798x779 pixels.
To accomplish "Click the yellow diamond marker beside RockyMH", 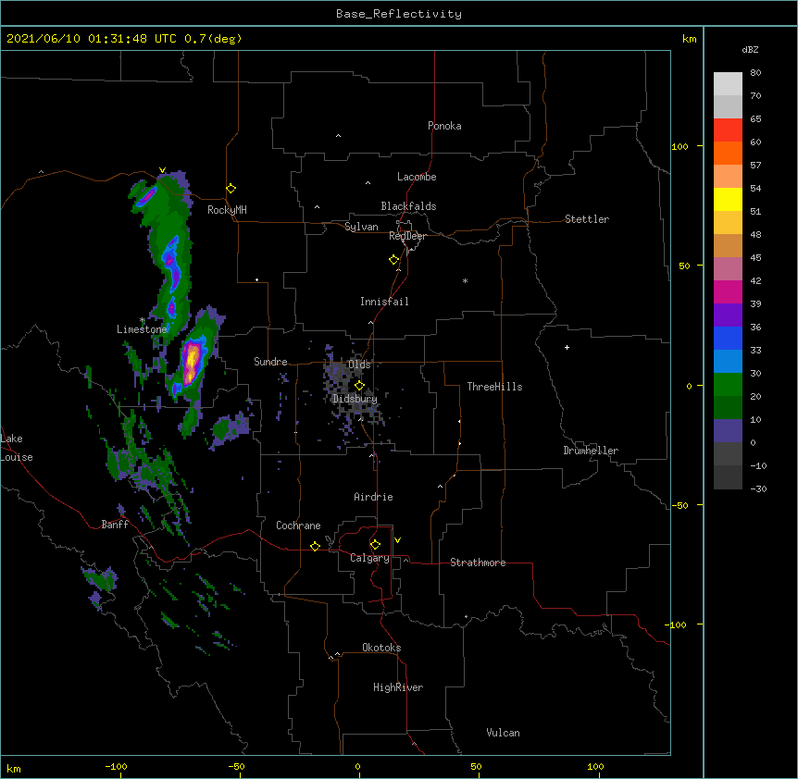I will pos(231,189).
